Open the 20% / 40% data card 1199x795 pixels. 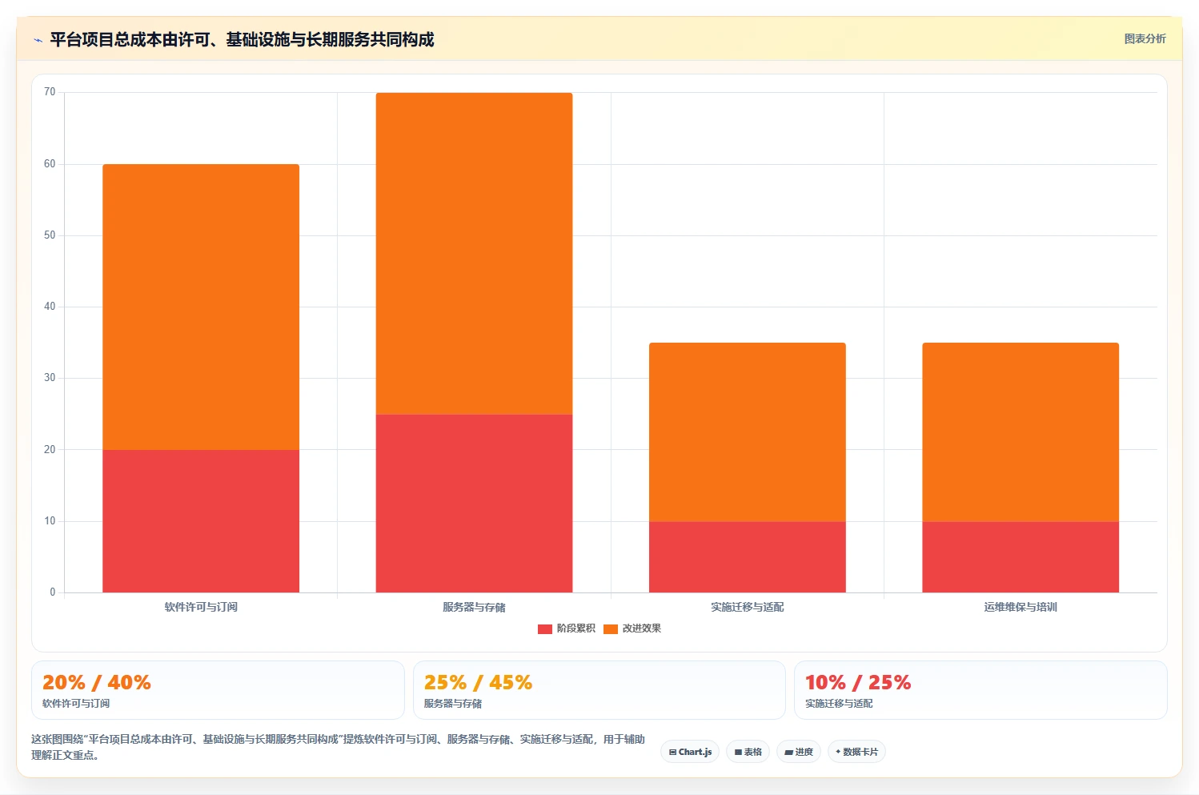point(218,690)
